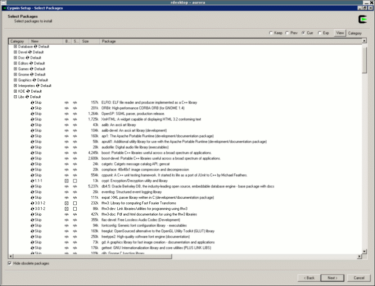Click the cycle icon next to the Database category
Viewport: 375px width, 286px height.
tap(36, 47)
